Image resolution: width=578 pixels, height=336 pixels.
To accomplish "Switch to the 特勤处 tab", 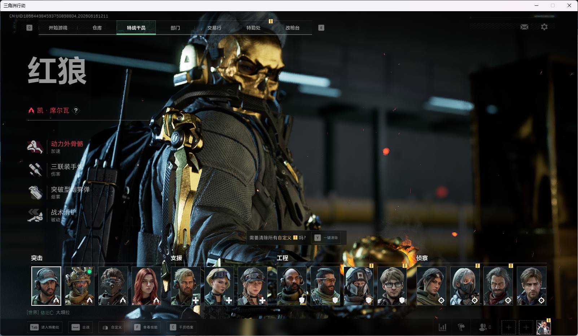I will point(253,28).
